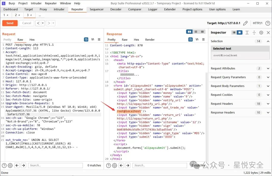Viewport: 272px width, 176px height.
Task: Set Inspector docked-right layout icon
Action: click(x=240, y=32)
